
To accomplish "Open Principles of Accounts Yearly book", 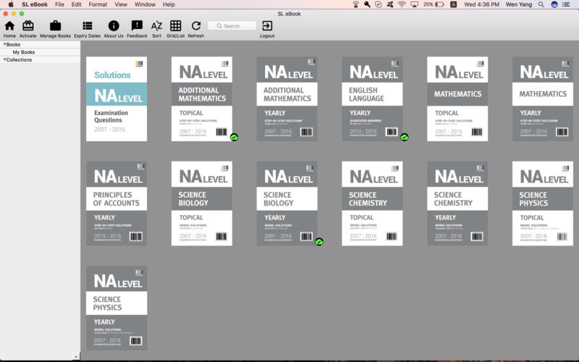I will click(117, 203).
